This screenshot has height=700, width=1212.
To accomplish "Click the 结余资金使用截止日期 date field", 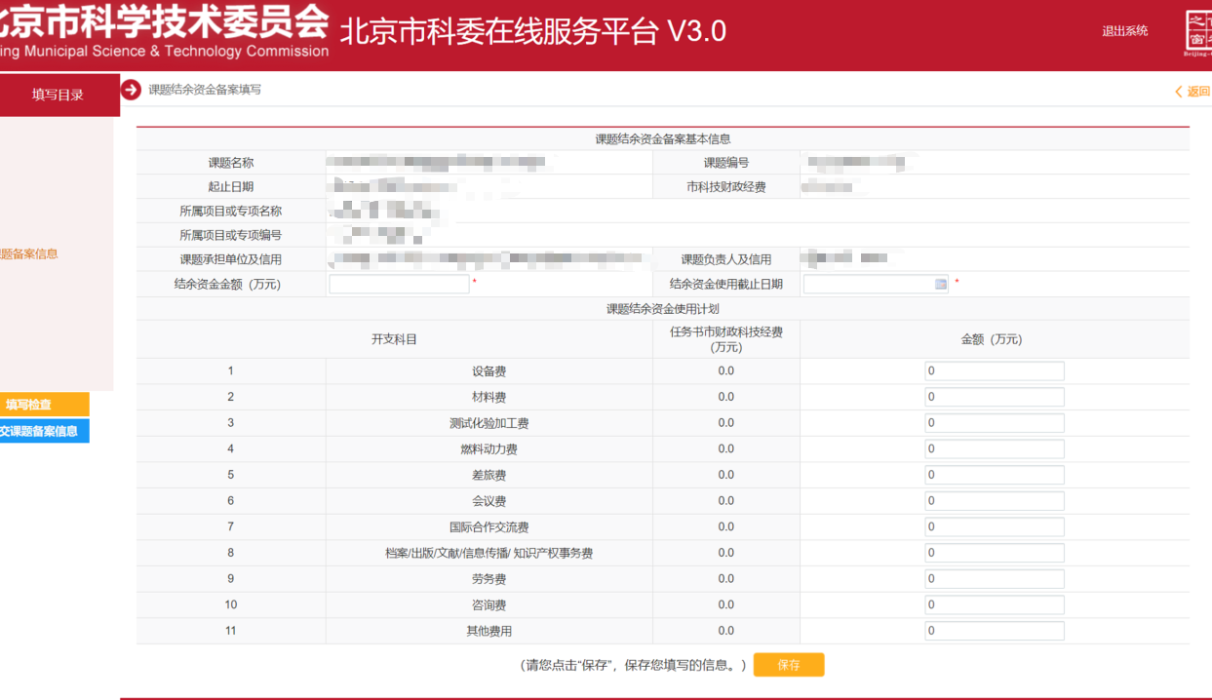I will tap(868, 285).
